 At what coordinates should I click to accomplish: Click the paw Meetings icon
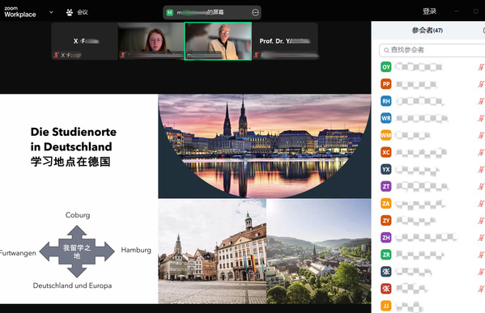coord(70,12)
